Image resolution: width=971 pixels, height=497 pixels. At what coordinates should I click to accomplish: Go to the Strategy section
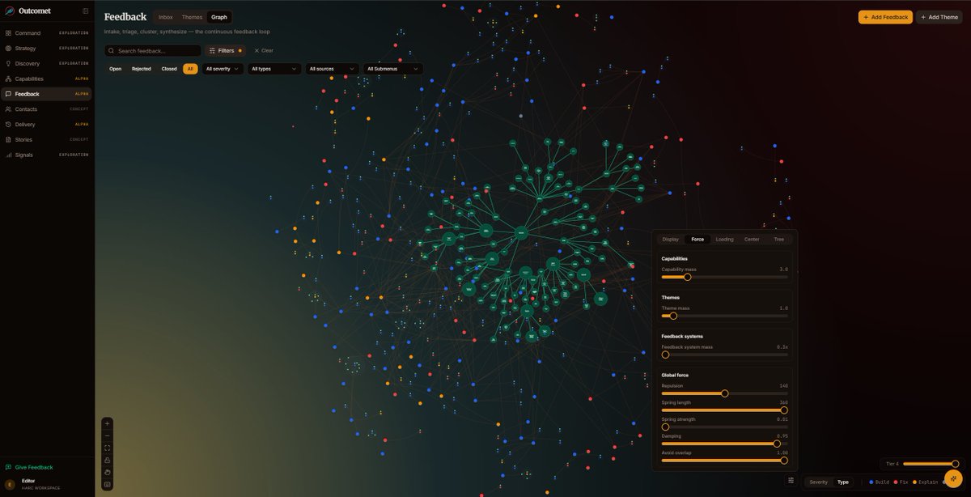click(46, 49)
